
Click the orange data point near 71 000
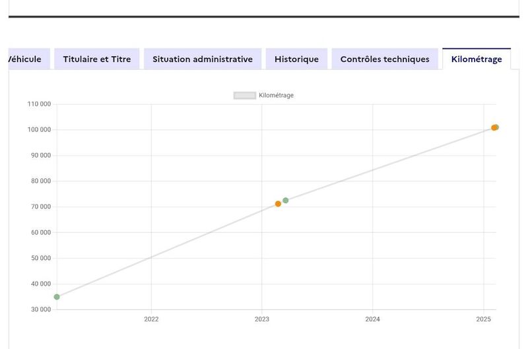click(278, 204)
